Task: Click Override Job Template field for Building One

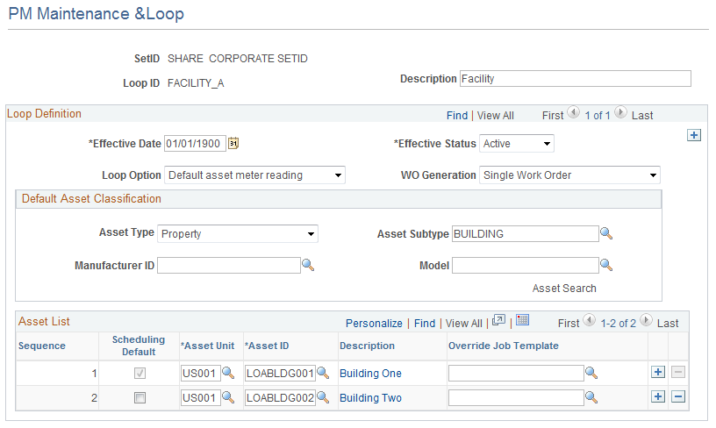Action: coord(516,374)
